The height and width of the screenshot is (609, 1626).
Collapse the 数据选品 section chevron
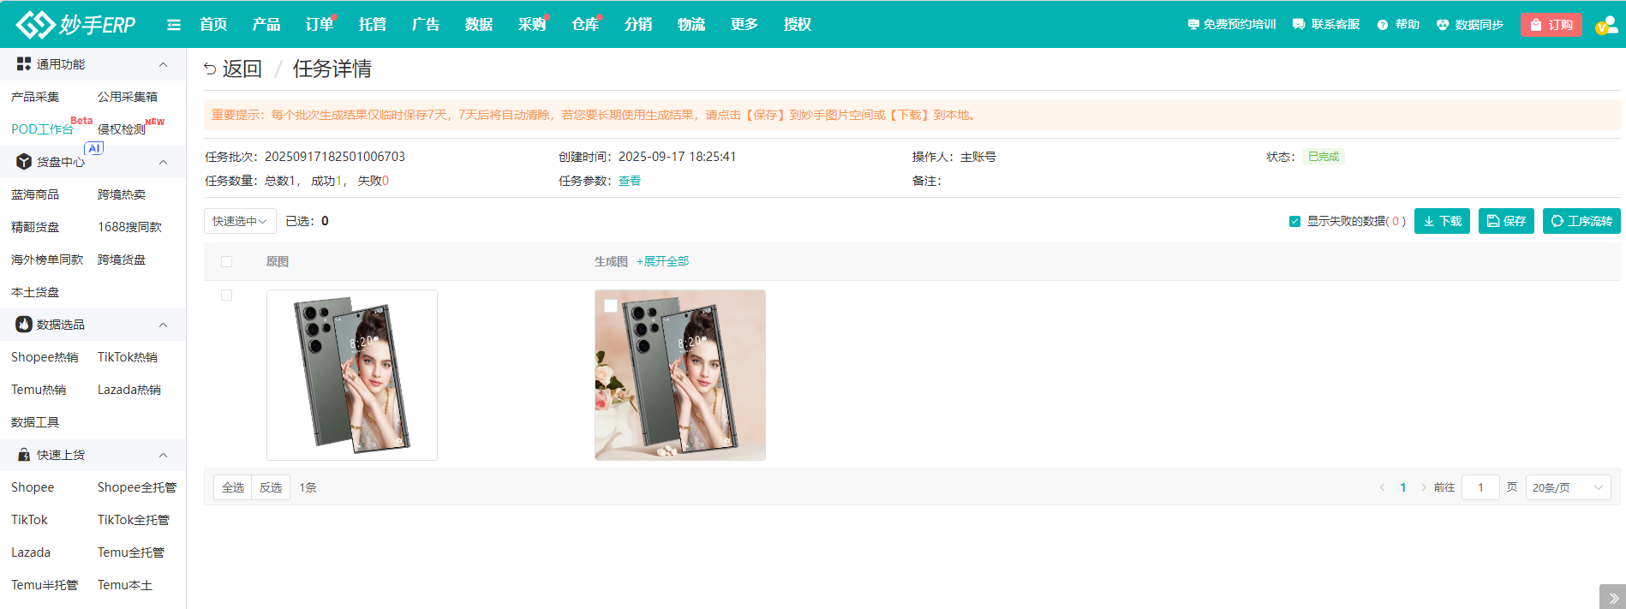point(163,325)
